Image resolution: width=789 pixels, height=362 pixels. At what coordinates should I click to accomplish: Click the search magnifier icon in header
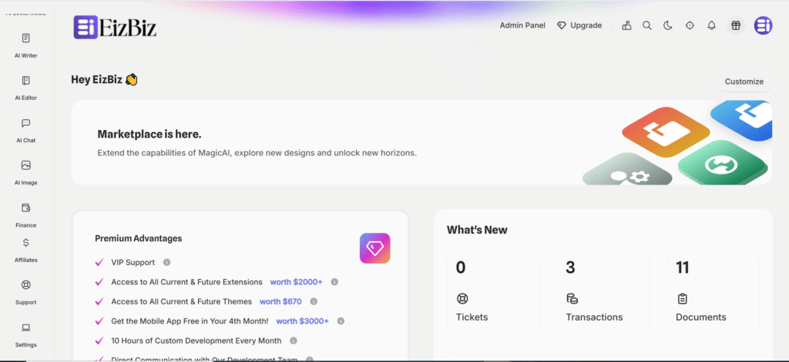pos(647,25)
